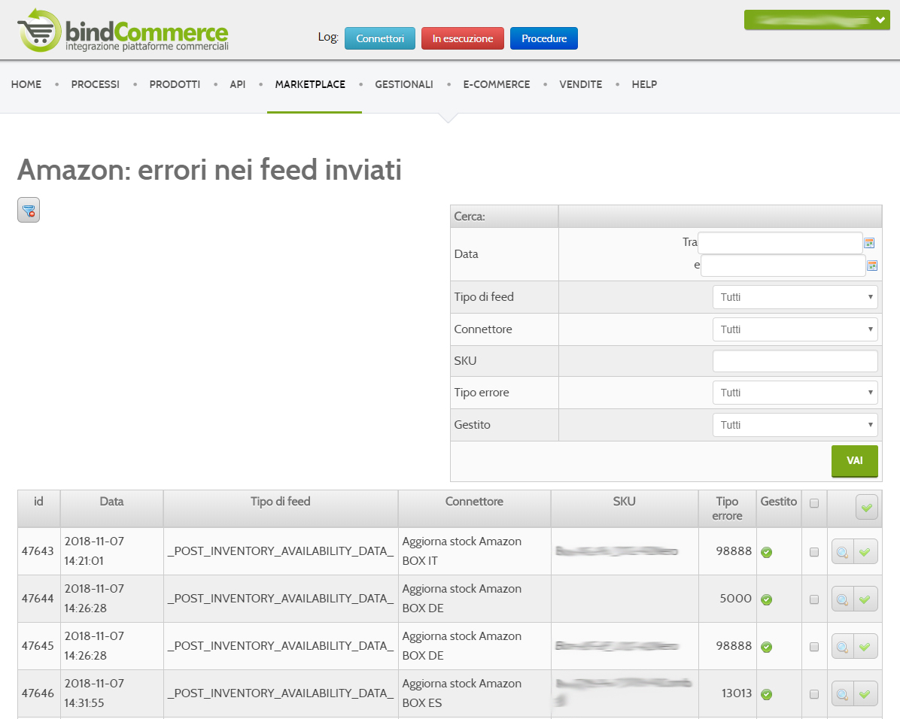Check the box for row 47644
Image resolution: width=900 pixels, height=719 pixels.
[x=814, y=599]
